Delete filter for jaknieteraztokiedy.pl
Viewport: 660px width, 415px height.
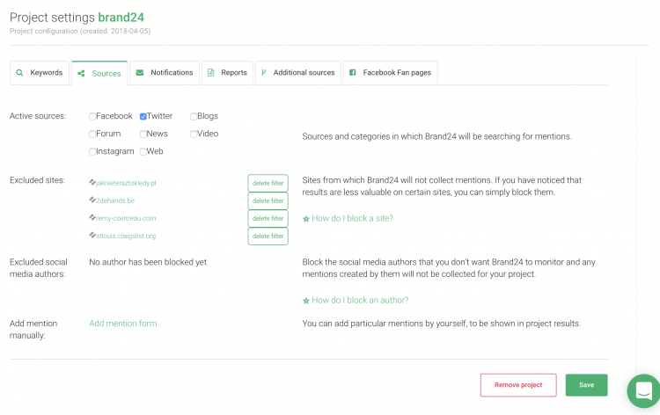(x=268, y=184)
